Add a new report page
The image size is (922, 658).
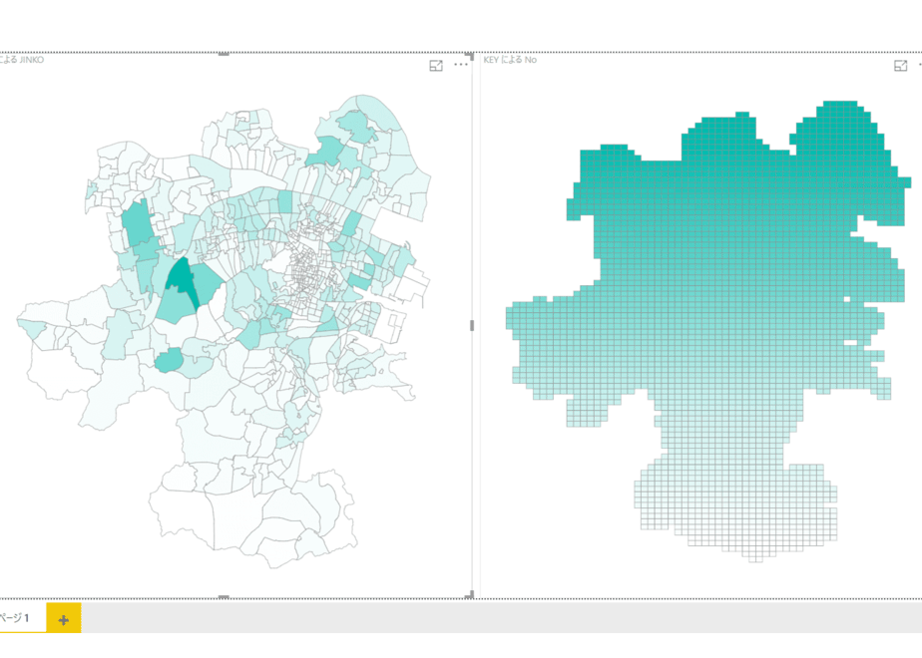64,619
